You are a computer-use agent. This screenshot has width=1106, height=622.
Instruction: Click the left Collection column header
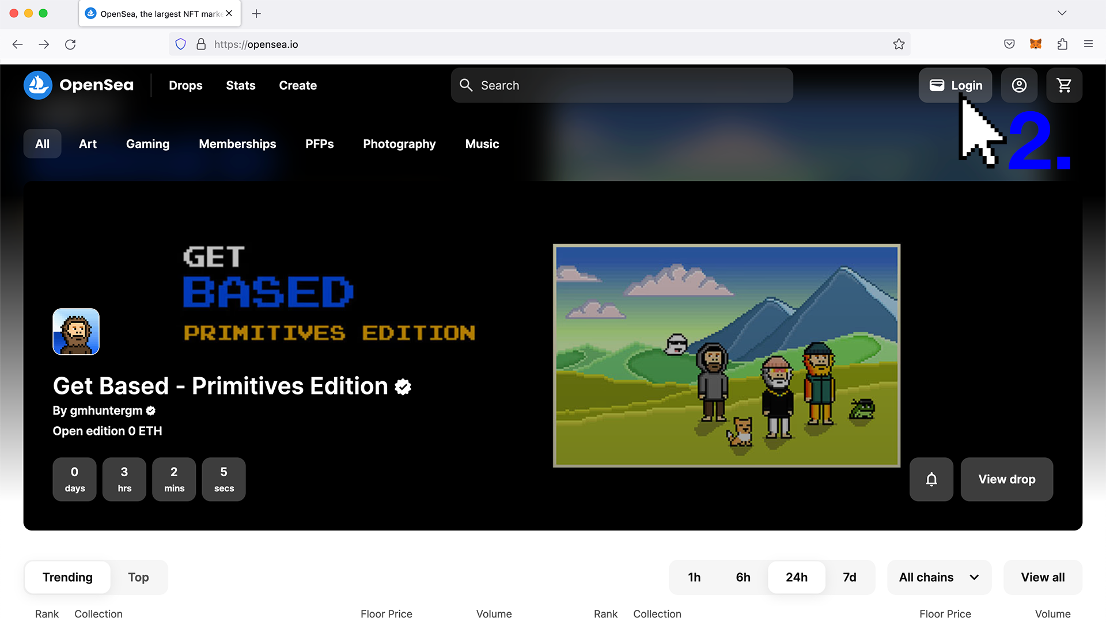(x=99, y=614)
